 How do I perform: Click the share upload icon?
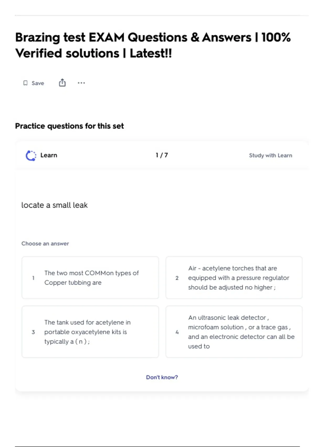tap(62, 83)
